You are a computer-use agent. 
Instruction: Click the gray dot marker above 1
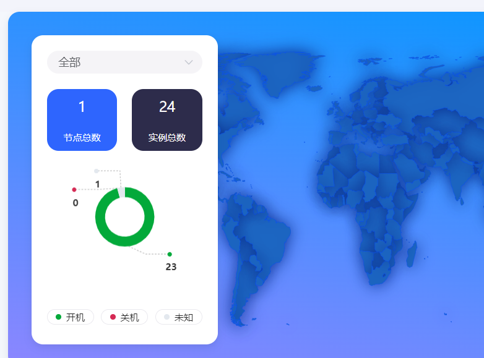(97, 171)
